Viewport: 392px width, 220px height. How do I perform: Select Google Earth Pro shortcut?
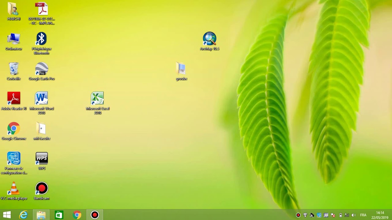pos(42,71)
